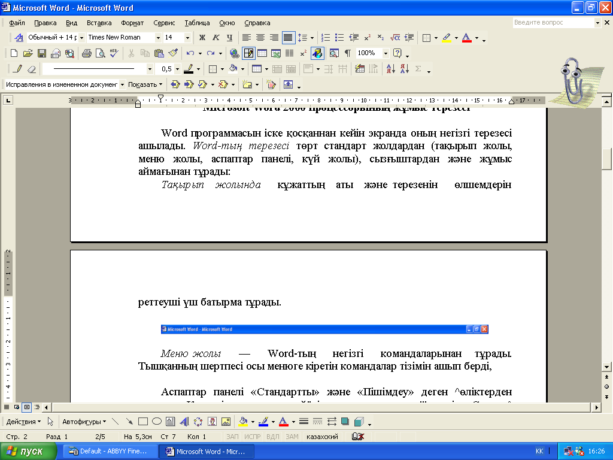The height and width of the screenshot is (460, 613).
Task: Open the Columns button
Action: [290, 53]
